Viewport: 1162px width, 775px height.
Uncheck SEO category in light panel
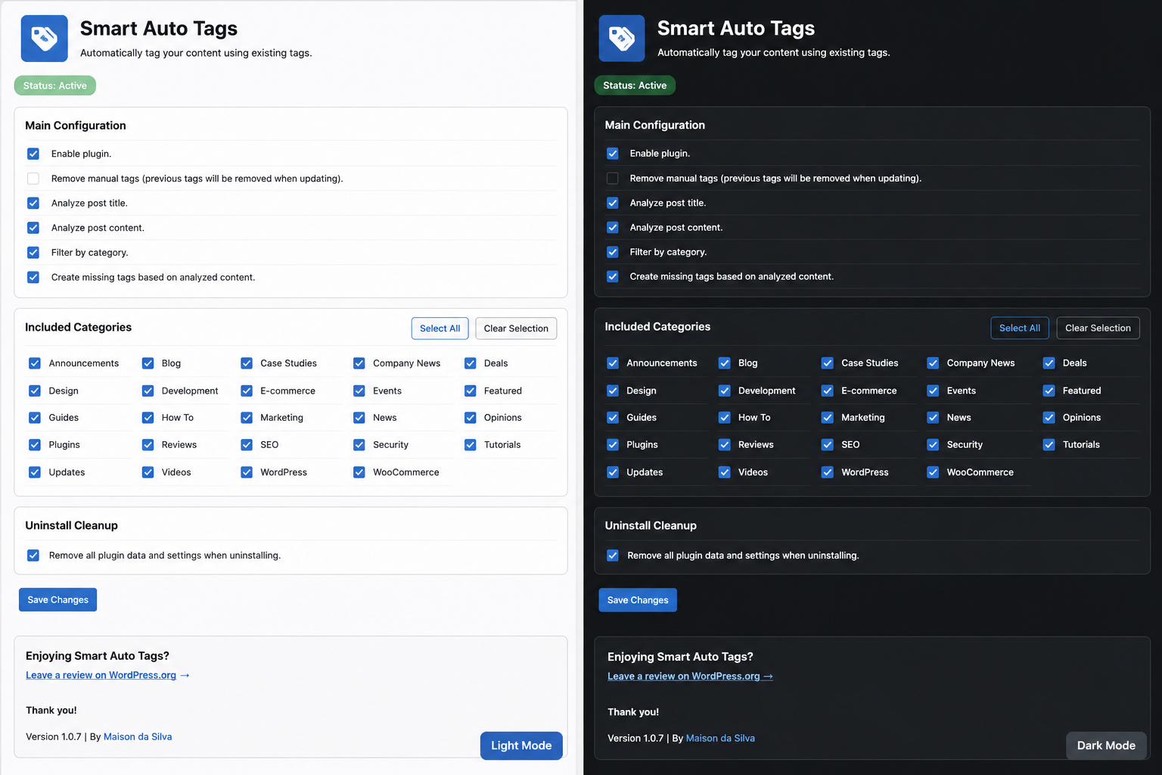[x=247, y=445]
